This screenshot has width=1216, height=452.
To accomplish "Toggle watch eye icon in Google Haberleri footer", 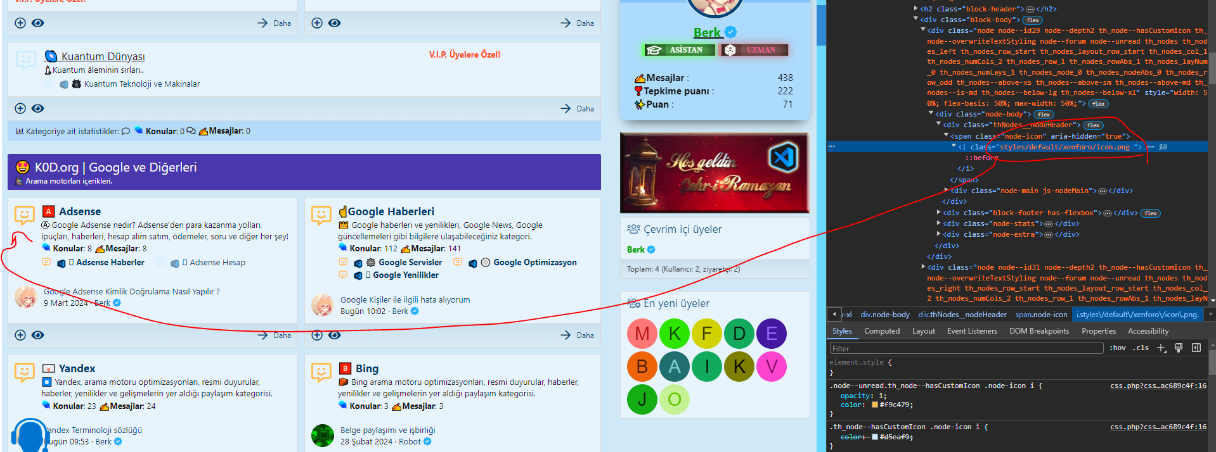I will coord(335,335).
